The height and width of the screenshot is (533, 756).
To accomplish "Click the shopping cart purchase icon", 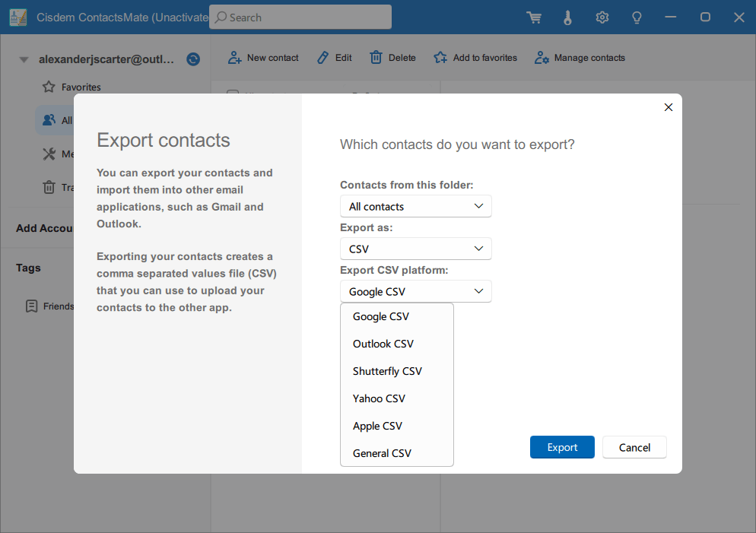I will pos(534,17).
